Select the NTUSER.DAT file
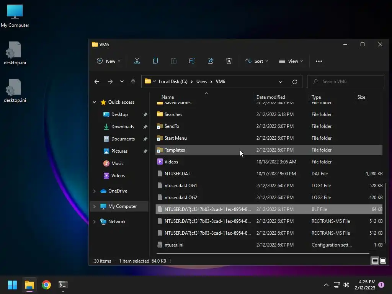Image resolution: width=392 pixels, height=294 pixels. 269,174
